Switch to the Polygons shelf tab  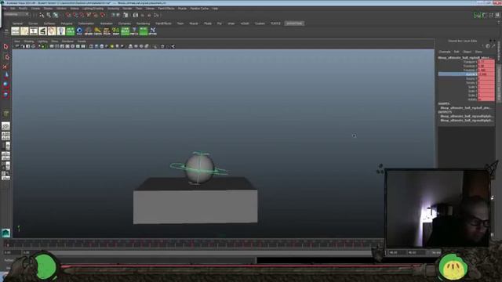(x=67, y=23)
